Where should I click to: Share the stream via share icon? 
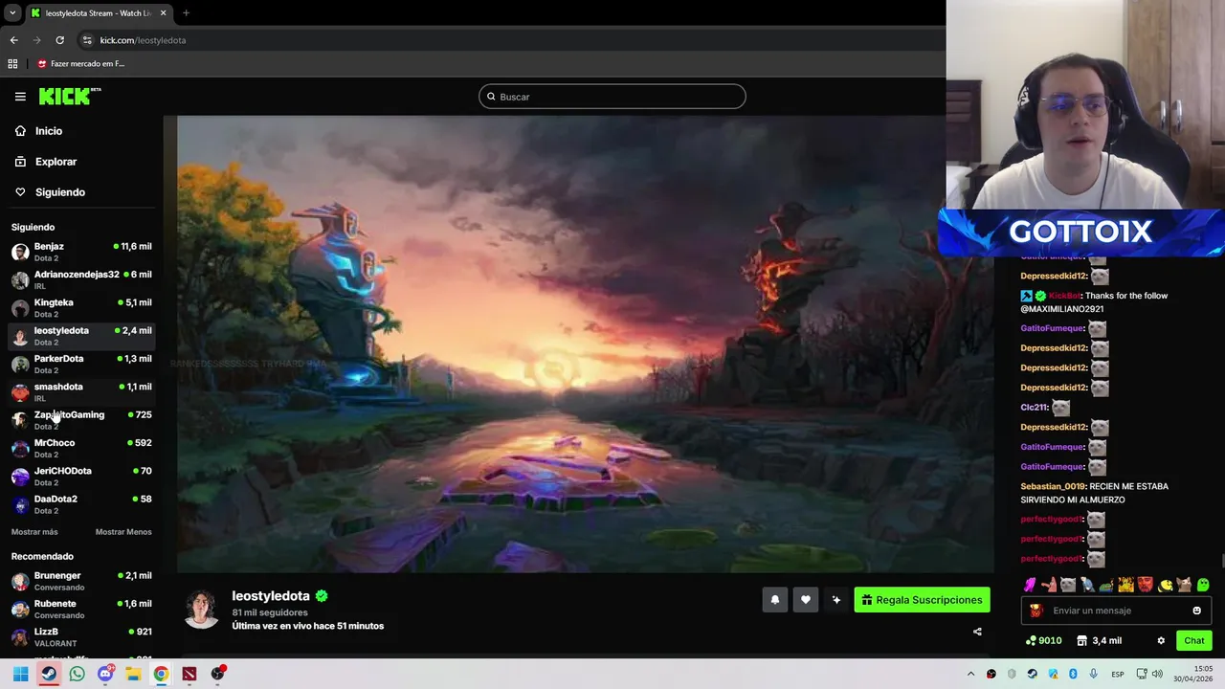pos(977,632)
